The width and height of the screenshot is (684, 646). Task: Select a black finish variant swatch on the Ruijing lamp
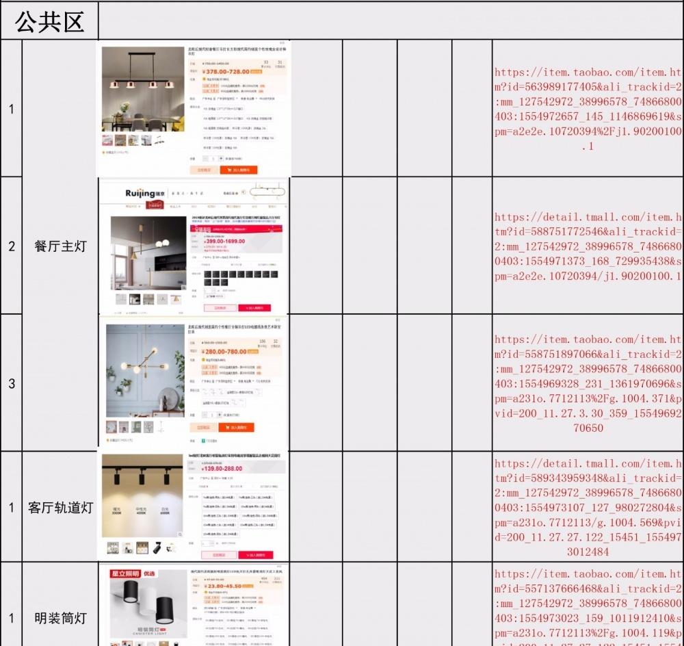(209, 274)
